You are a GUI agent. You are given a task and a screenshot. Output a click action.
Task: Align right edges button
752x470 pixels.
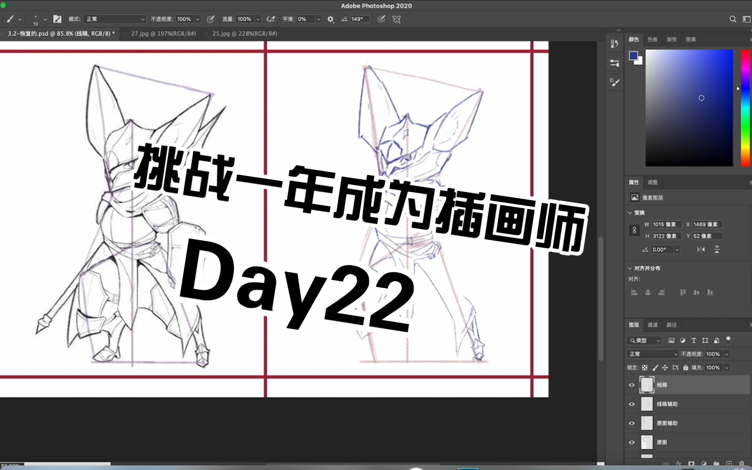[x=661, y=292]
